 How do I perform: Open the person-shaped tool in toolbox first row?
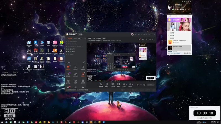pyautogui.click(x=75, y=68)
